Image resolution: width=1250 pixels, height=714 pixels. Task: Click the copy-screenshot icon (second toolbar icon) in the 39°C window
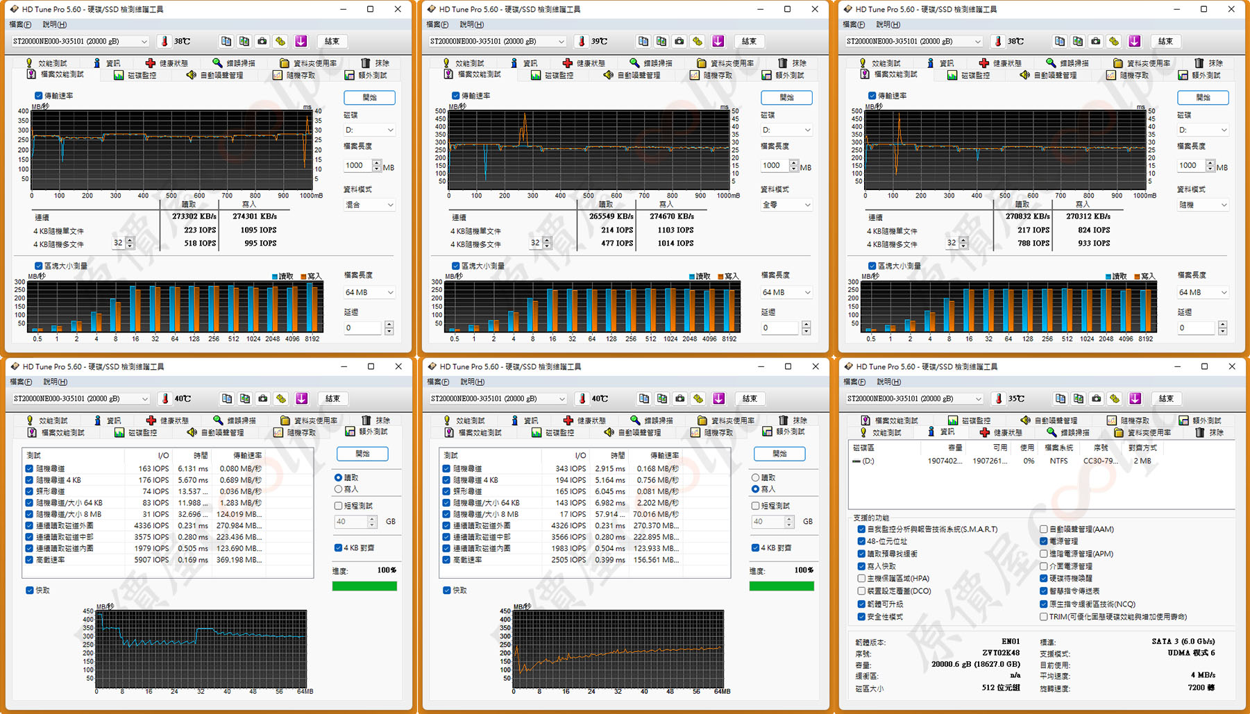661,41
